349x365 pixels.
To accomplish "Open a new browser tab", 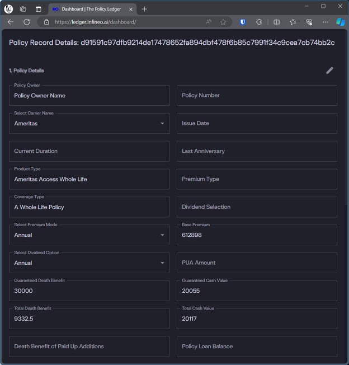I will coord(144,10).
